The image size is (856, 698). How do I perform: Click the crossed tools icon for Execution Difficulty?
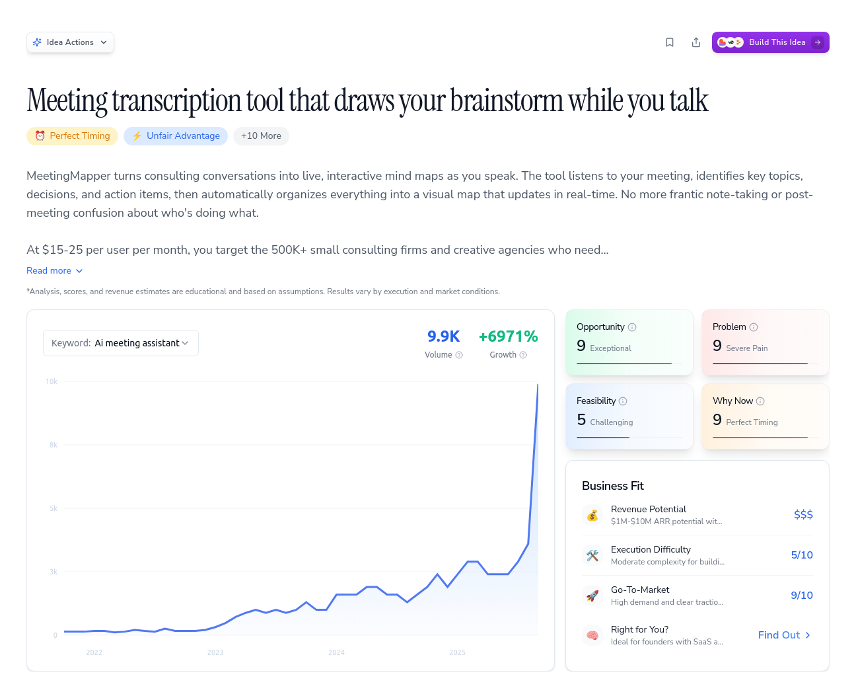[x=592, y=555]
